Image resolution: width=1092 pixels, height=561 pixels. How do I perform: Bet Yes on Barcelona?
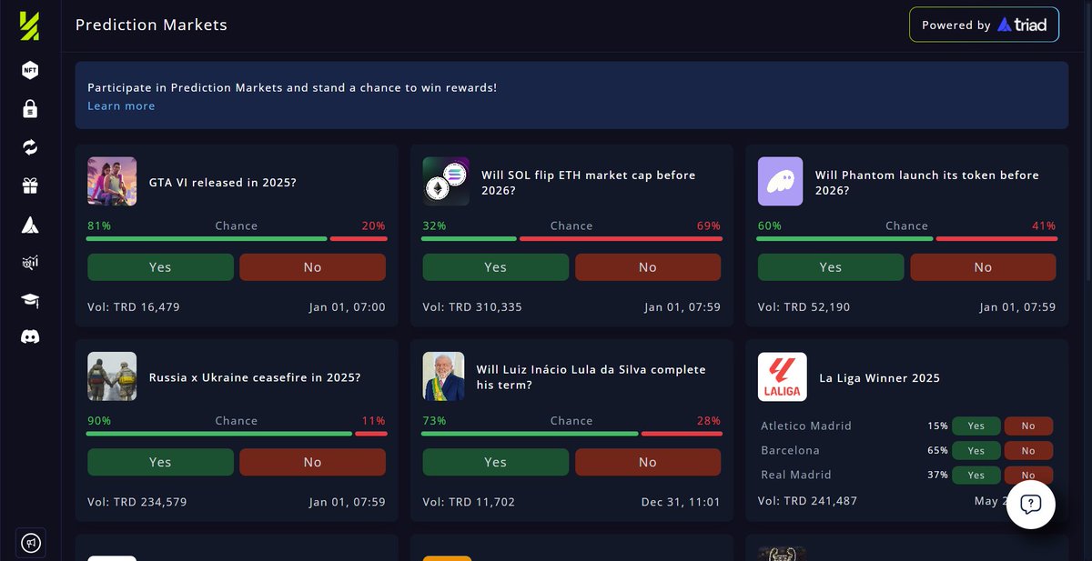[976, 450]
